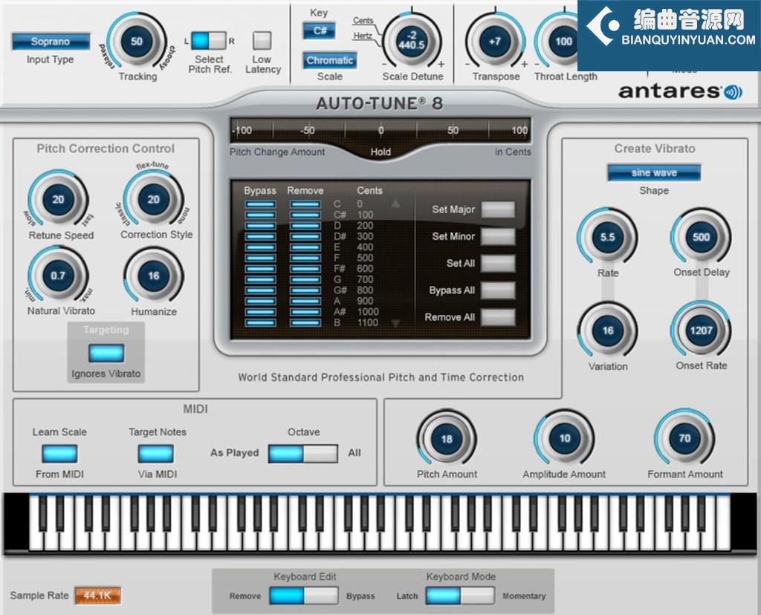Click the Onset Delay knob showing 500

pyautogui.click(x=701, y=237)
